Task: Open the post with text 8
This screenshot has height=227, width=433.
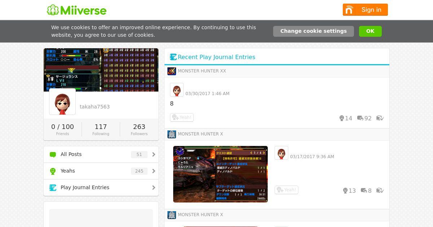Action: pyautogui.click(x=172, y=104)
